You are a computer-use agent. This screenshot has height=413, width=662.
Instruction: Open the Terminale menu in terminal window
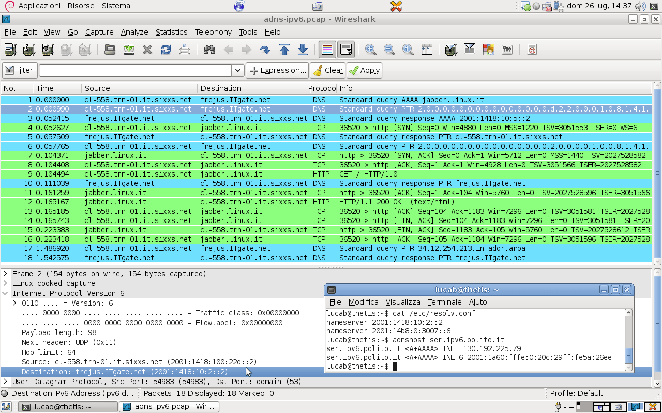click(444, 302)
